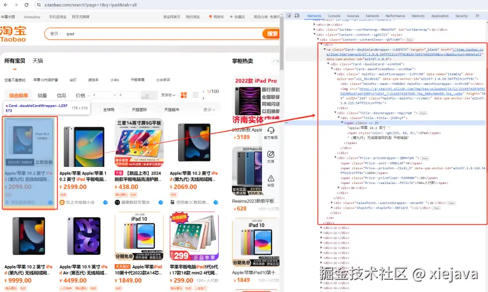Open the Security tab
The width and height of the screenshot is (488, 292).
click(461, 16)
